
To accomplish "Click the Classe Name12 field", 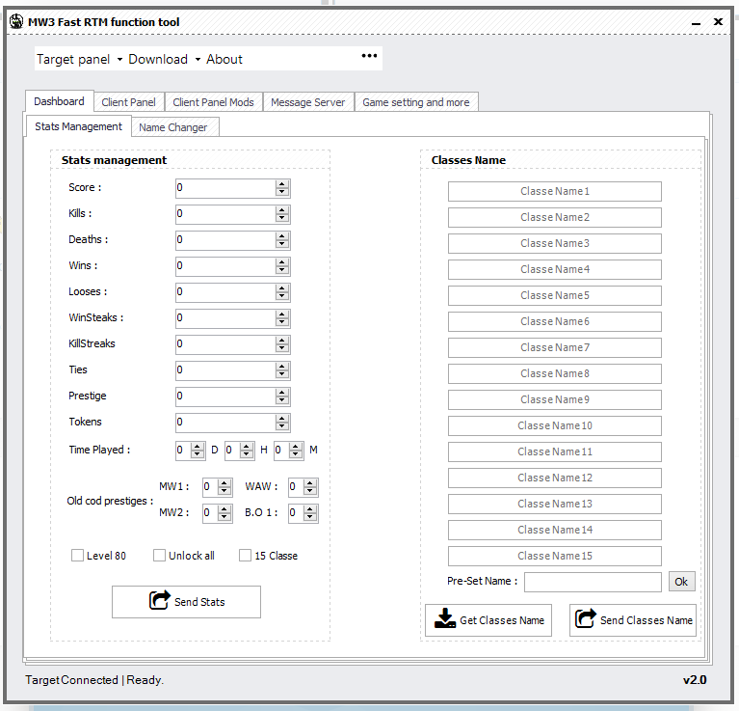I will [555, 478].
